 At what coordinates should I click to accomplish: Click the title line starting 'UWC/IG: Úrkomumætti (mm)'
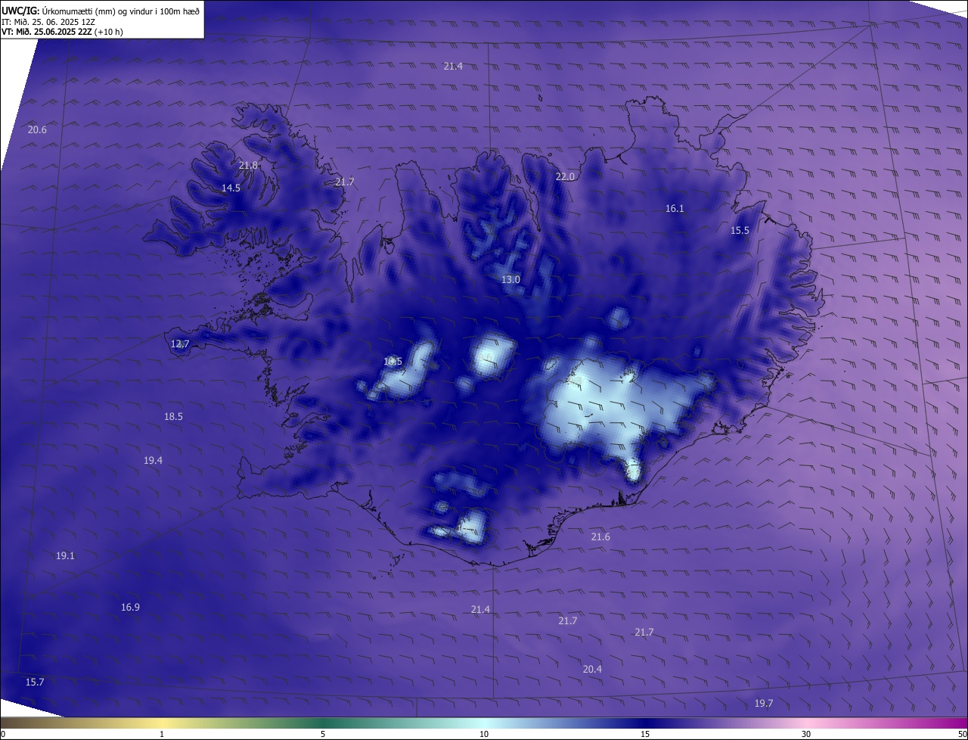(x=101, y=11)
